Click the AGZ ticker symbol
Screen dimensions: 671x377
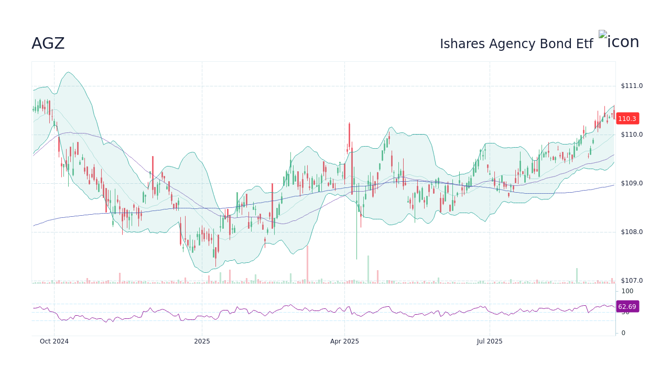pos(48,43)
